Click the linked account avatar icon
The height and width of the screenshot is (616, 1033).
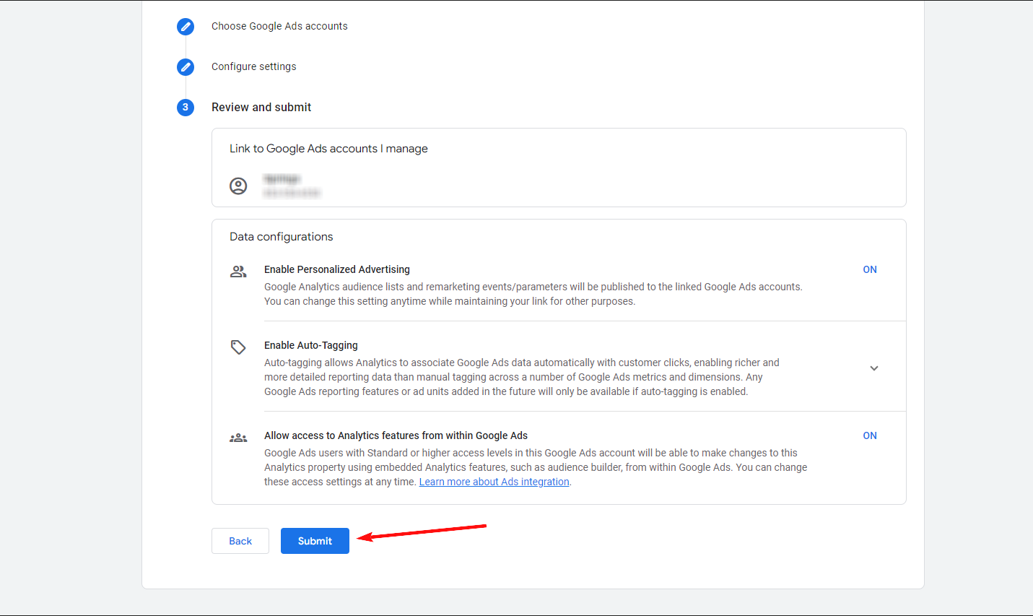pyautogui.click(x=238, y=186)
